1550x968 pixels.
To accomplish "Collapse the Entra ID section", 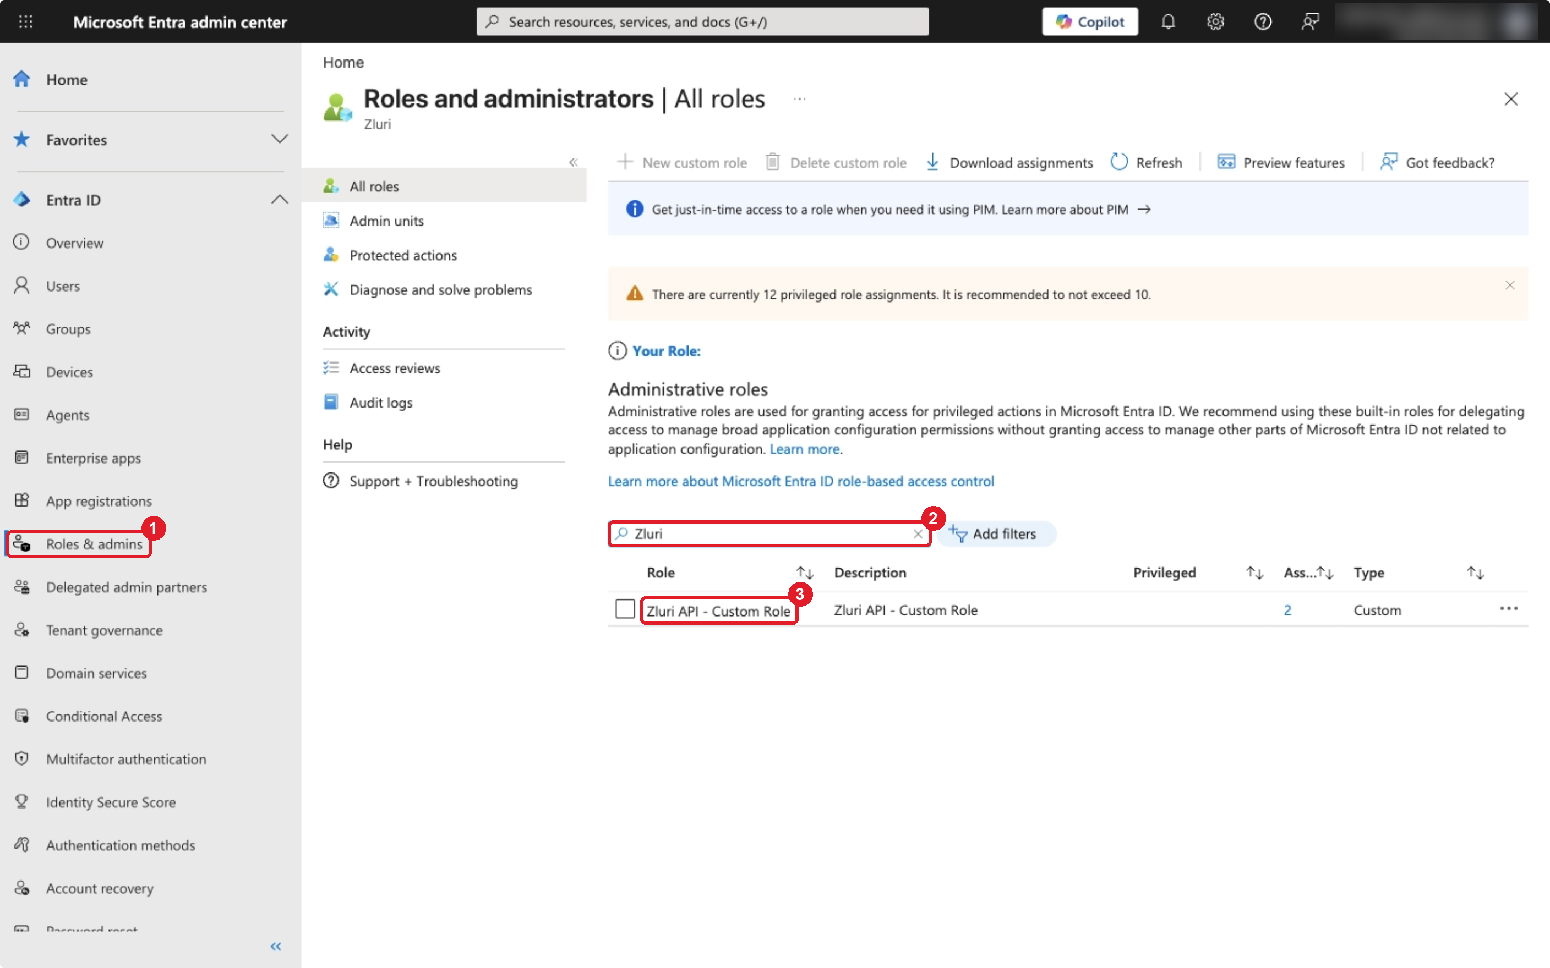I will 279,199.
